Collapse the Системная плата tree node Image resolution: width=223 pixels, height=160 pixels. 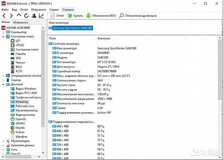tap(3, 37)
